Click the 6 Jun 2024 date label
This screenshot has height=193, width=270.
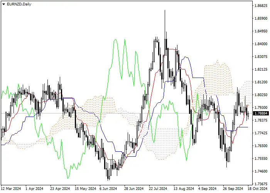pyautogui.click(x=109, y=189)
